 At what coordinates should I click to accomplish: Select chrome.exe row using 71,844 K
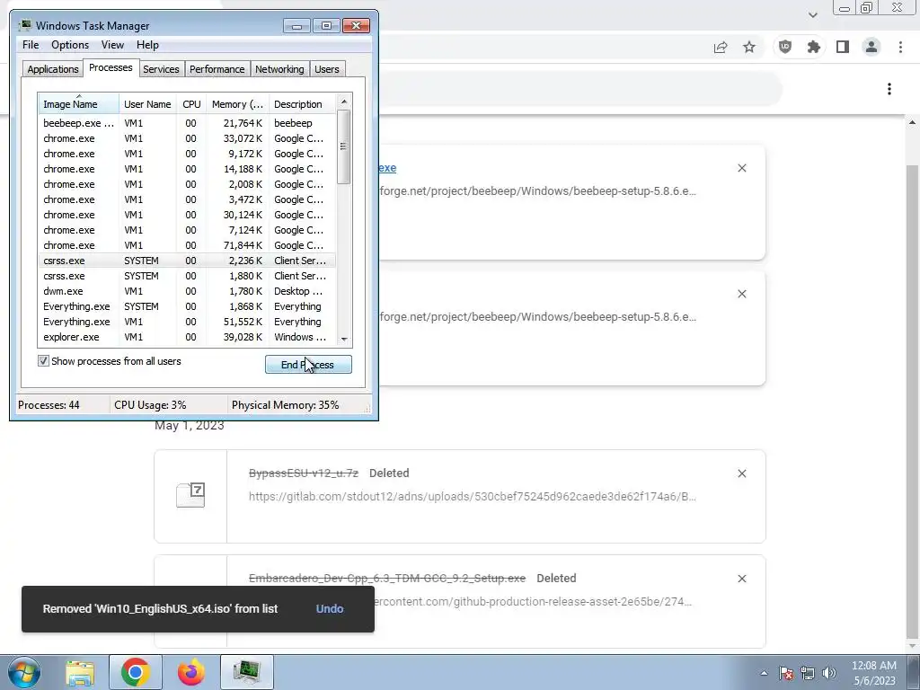click(x=187, y=245)
